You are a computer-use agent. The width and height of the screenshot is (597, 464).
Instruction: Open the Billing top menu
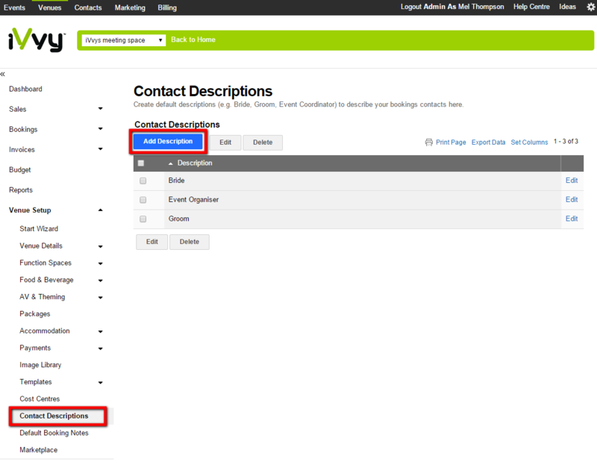click(167, 7)
